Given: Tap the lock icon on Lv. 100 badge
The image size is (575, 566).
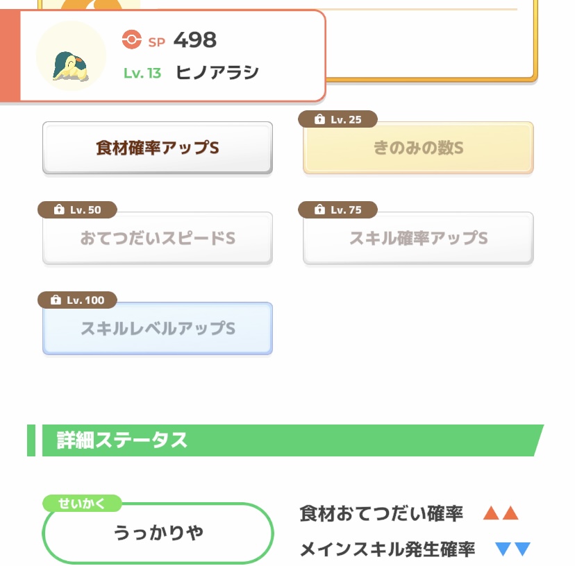Looking at the screenshot, I should (56, 300).
